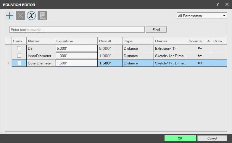Sort by the Favorites column header

tap(19, 41)
